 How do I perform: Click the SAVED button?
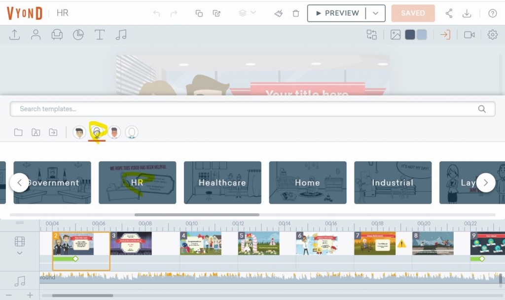click(x=413, y=13)
